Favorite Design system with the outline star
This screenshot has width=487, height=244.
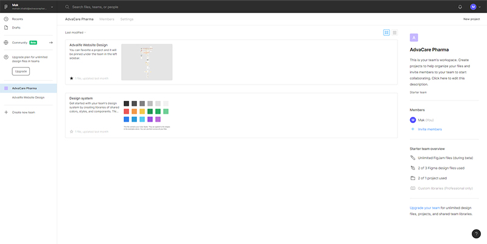coord(71,131)
